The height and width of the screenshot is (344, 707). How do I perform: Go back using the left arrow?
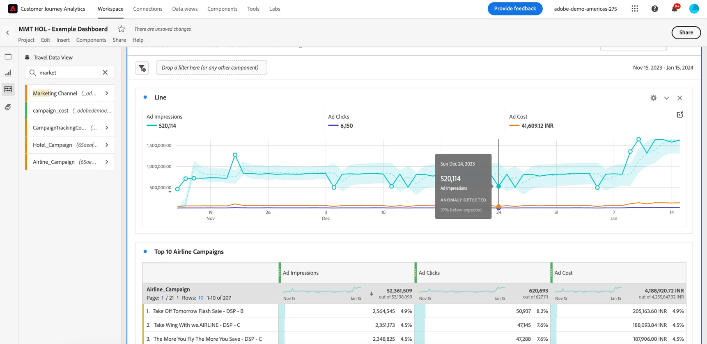(7, 33)
